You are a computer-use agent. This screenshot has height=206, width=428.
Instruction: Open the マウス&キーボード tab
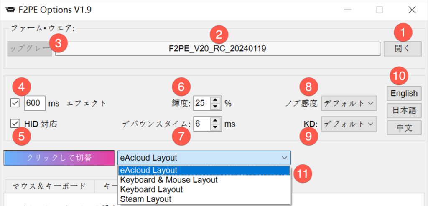coord(49,186)
